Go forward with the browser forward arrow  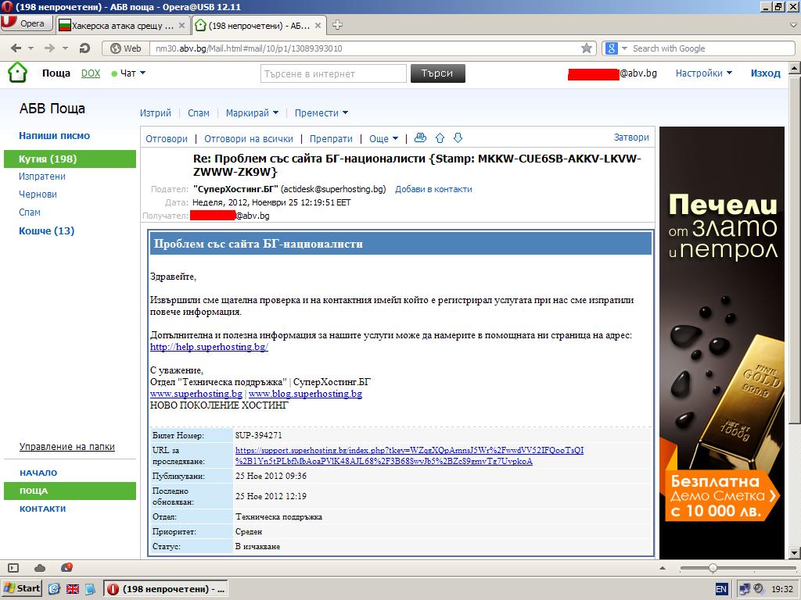[x=49, y=48]
